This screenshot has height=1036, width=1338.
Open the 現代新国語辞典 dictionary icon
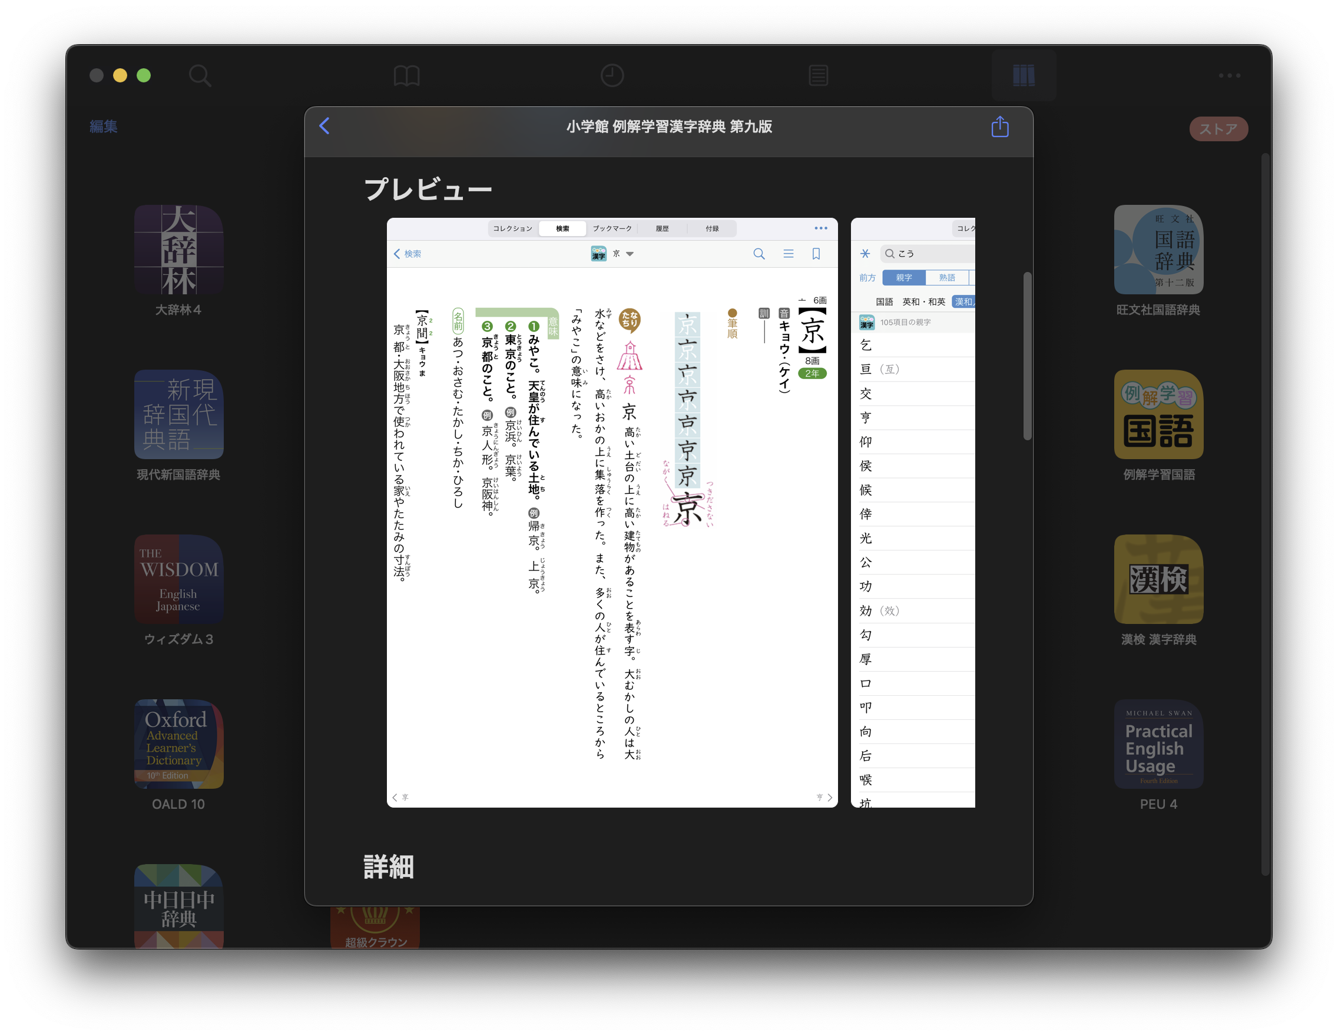click(178, 414)
